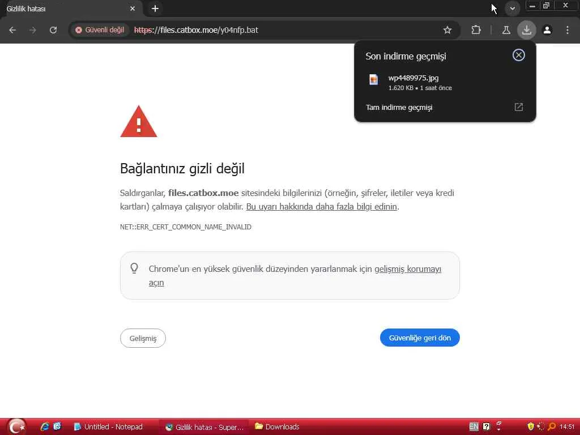Click the 14:51 taskbar clock
580x435 pixels.
[567, 427]
